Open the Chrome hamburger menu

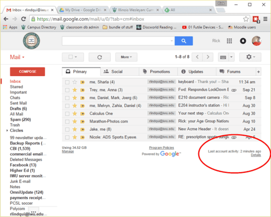point(266,19)
